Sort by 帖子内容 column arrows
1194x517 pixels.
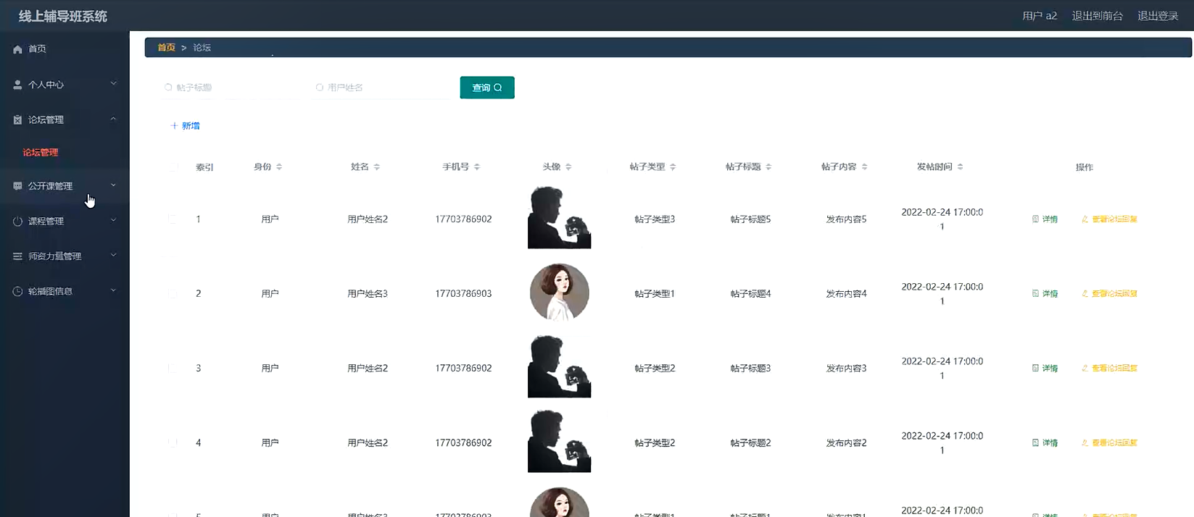864,167
